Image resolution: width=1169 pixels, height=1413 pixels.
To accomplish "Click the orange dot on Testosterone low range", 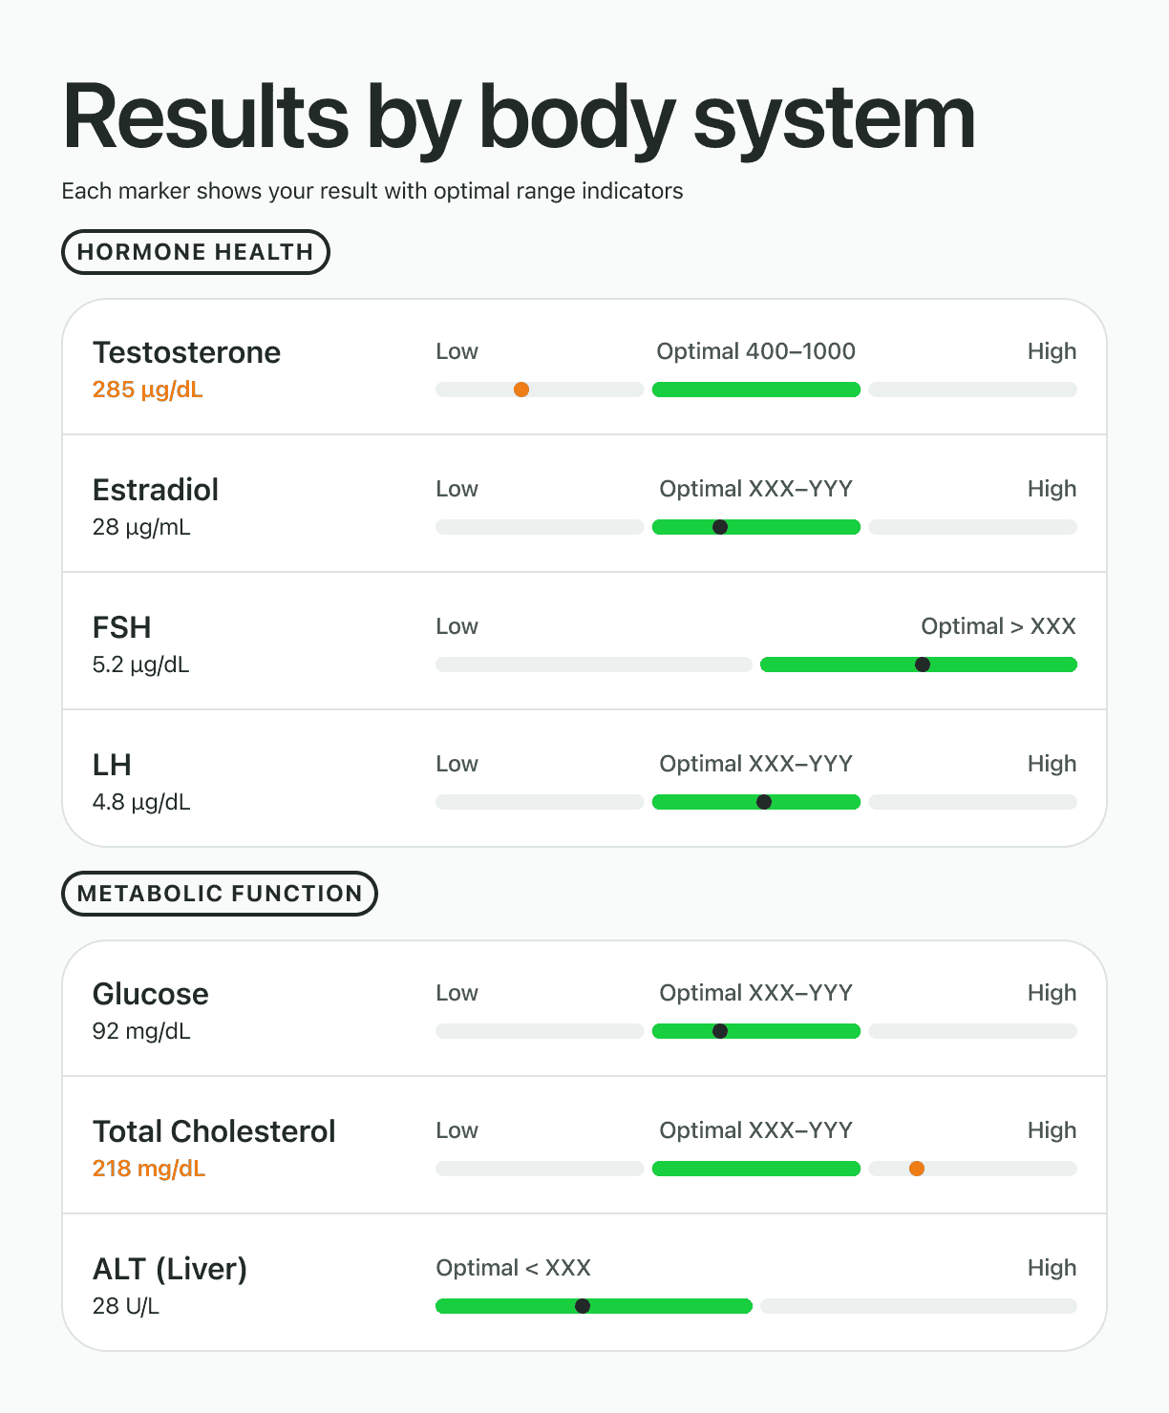I will pyautogui.click(x=521, y=390).
